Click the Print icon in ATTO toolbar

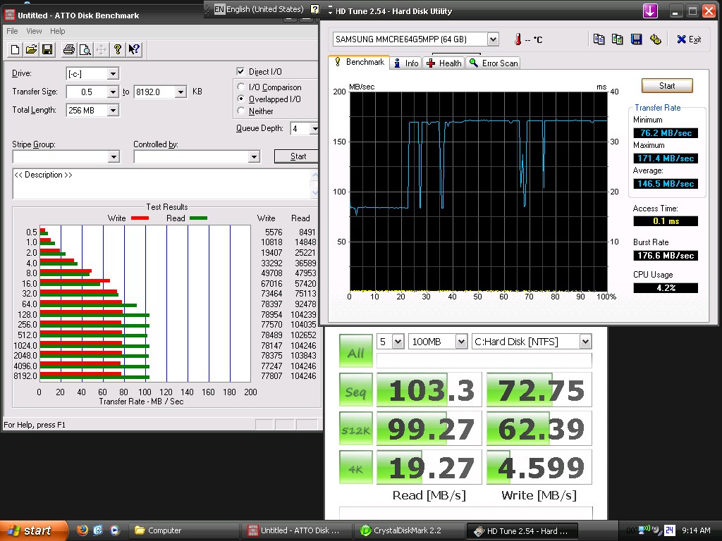(x=68, y=49)
